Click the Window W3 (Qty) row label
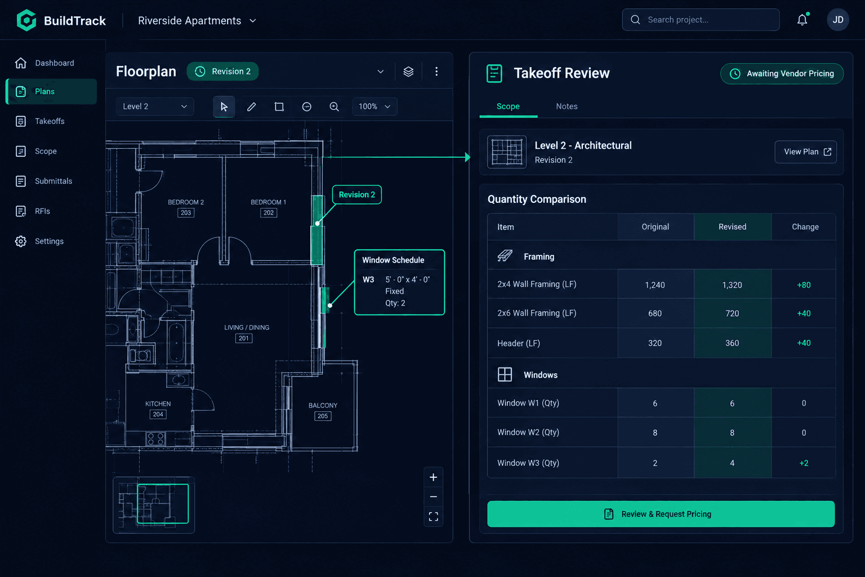This screenshot has width=865, height=577. point(528,463)
